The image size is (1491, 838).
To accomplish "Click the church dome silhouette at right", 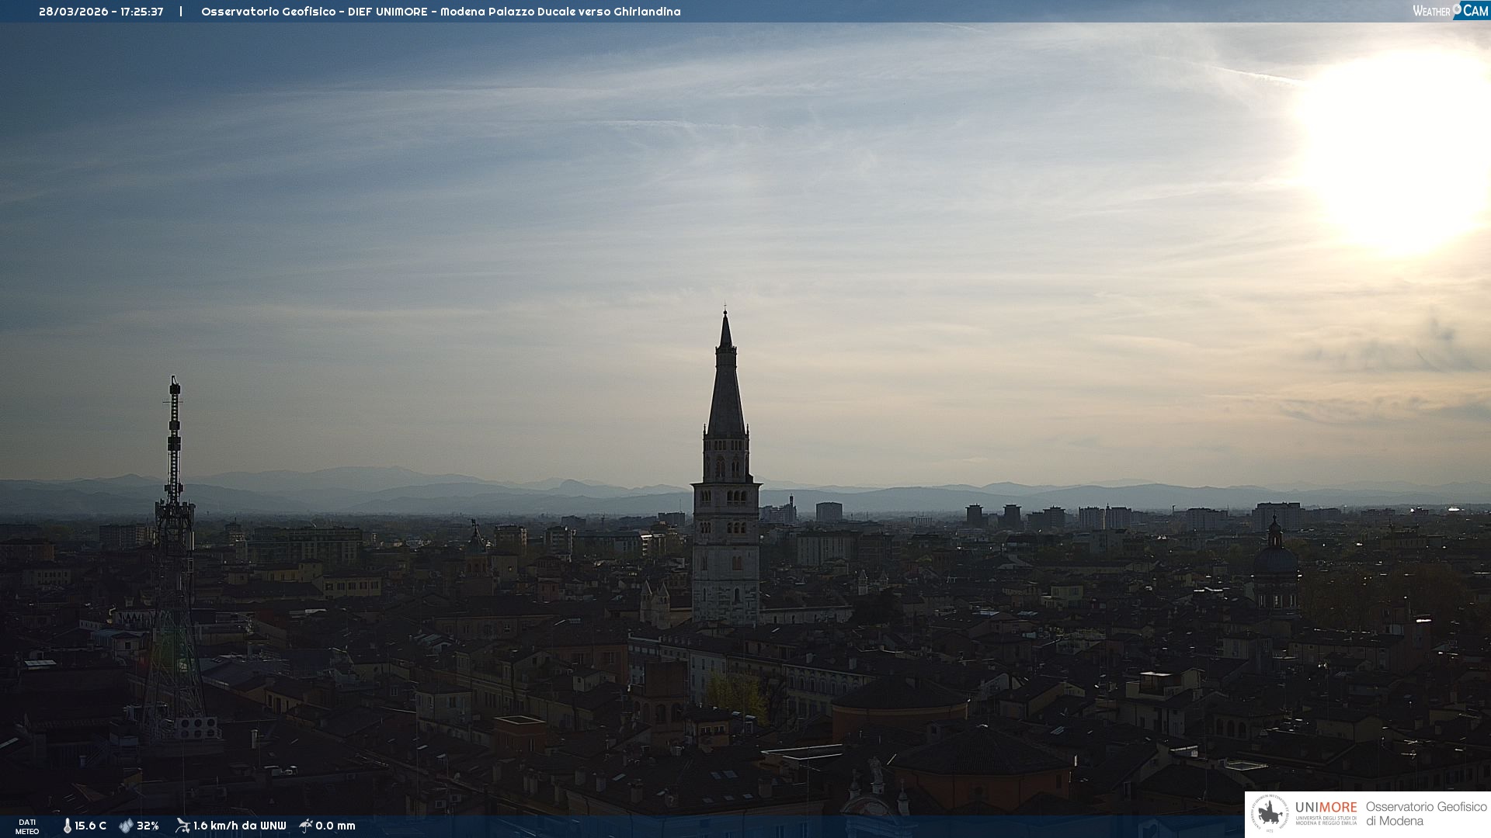I will pyautogui.click(x=1275, y=559).
